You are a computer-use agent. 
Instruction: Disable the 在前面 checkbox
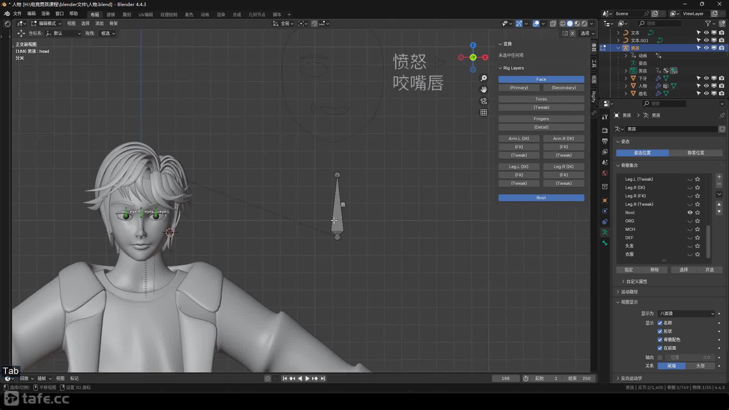[660, 348]
